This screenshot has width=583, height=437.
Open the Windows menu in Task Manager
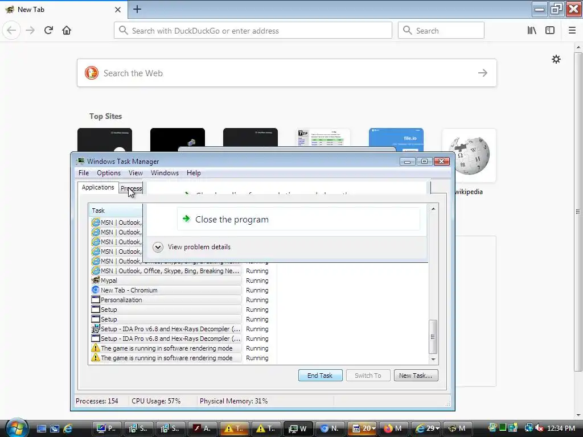click(165, 173)
